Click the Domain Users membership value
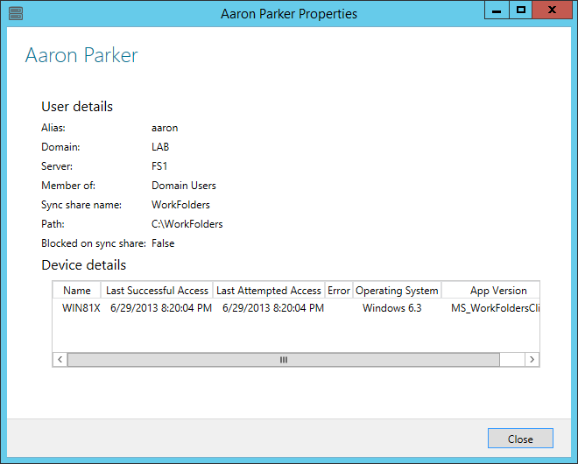Screen dimensions: 578x464 pyautogui.click(x=184, y=186)
